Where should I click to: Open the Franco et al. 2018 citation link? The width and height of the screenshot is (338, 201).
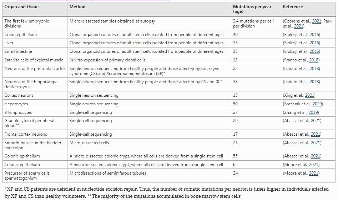314,60
